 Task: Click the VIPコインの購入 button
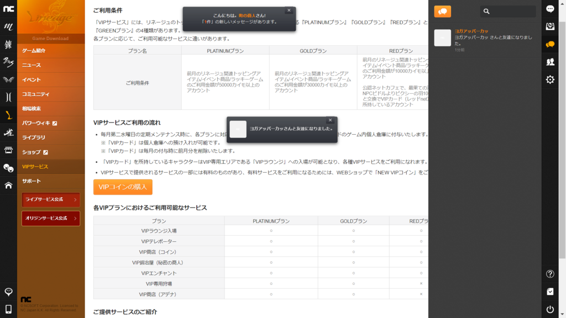[x=123, y=187]
